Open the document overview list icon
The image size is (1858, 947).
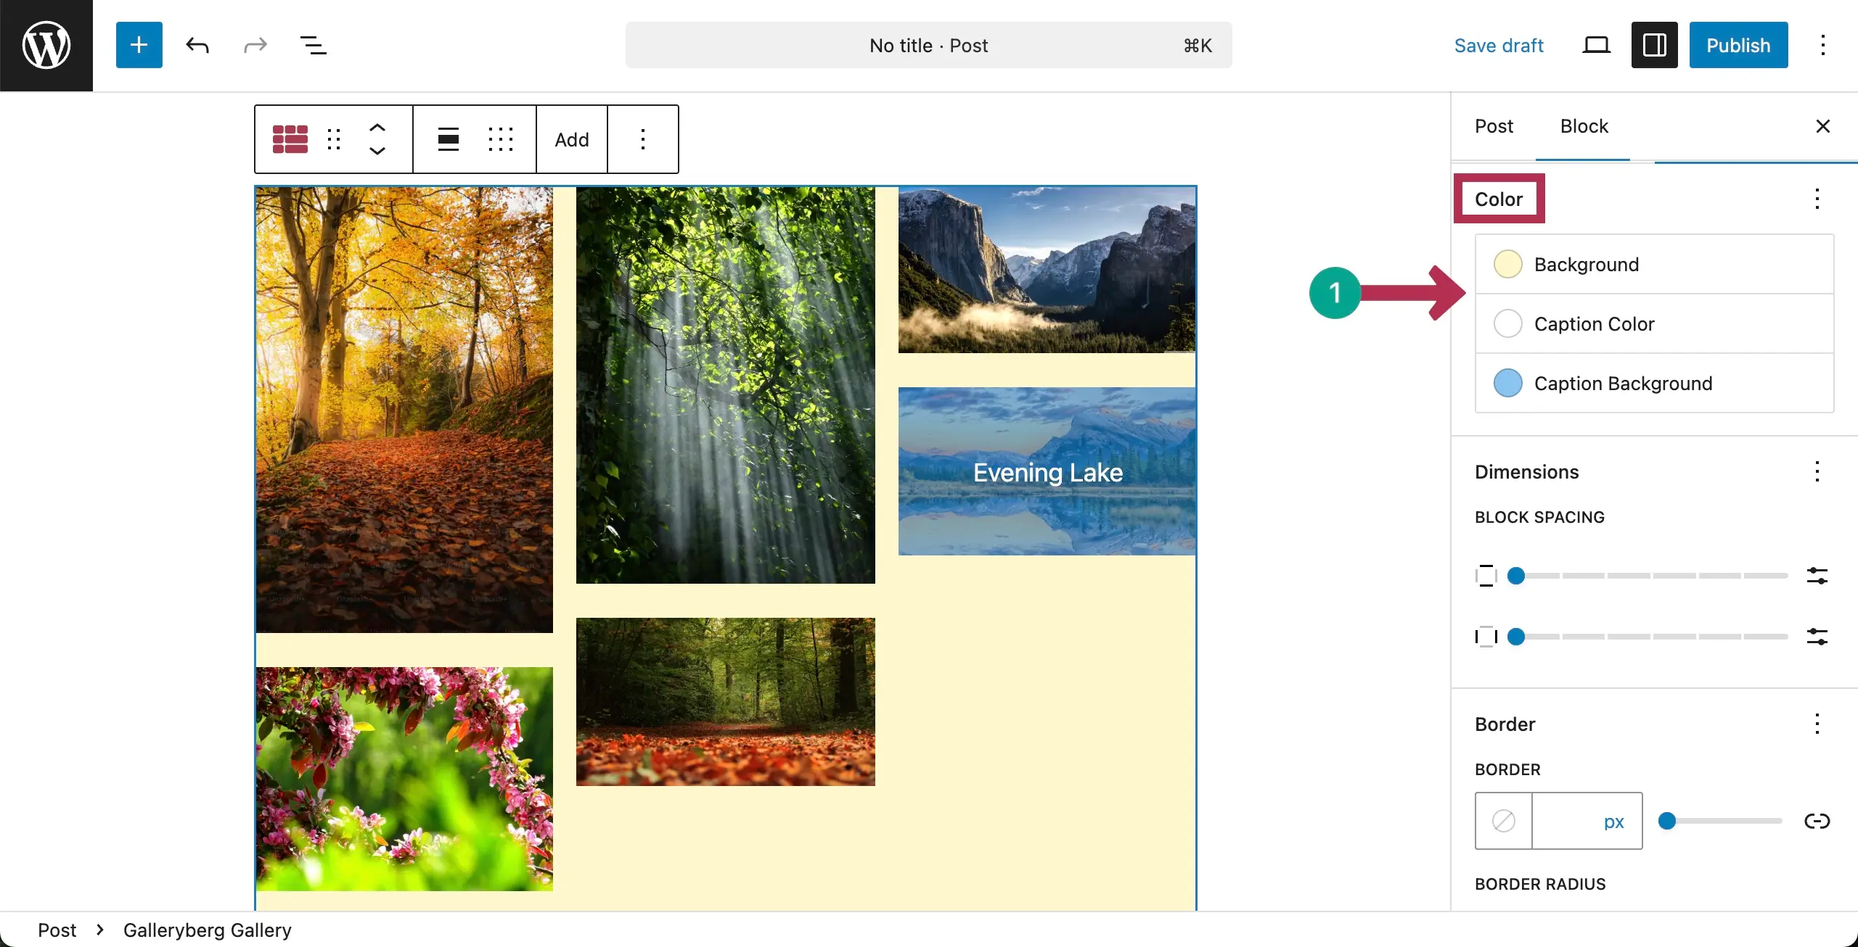point(313,45)
